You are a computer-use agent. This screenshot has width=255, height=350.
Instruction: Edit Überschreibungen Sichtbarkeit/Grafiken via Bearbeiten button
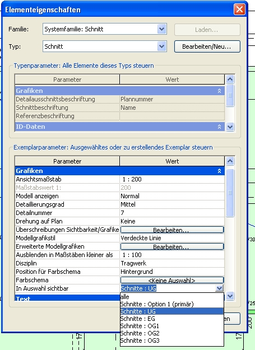coord(172,230)
